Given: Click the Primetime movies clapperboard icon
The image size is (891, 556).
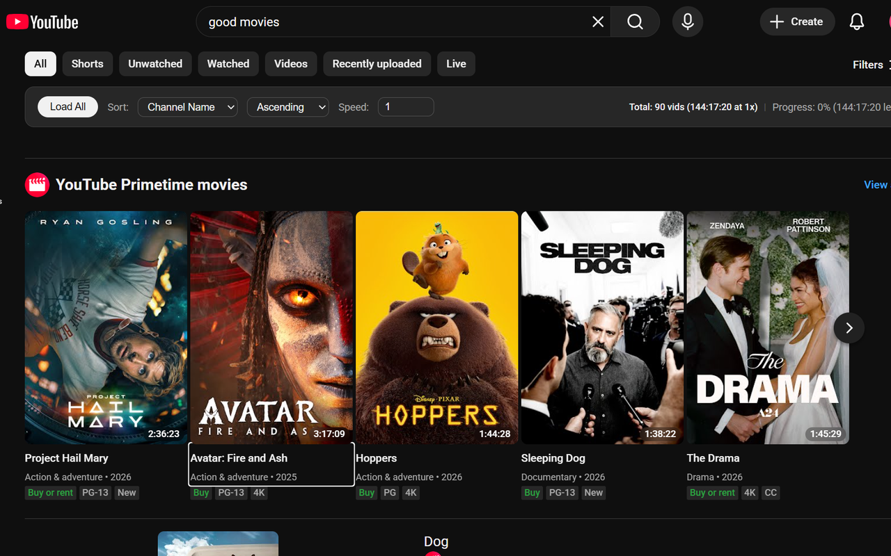Looking at the screenshot, I should point(37,185).
